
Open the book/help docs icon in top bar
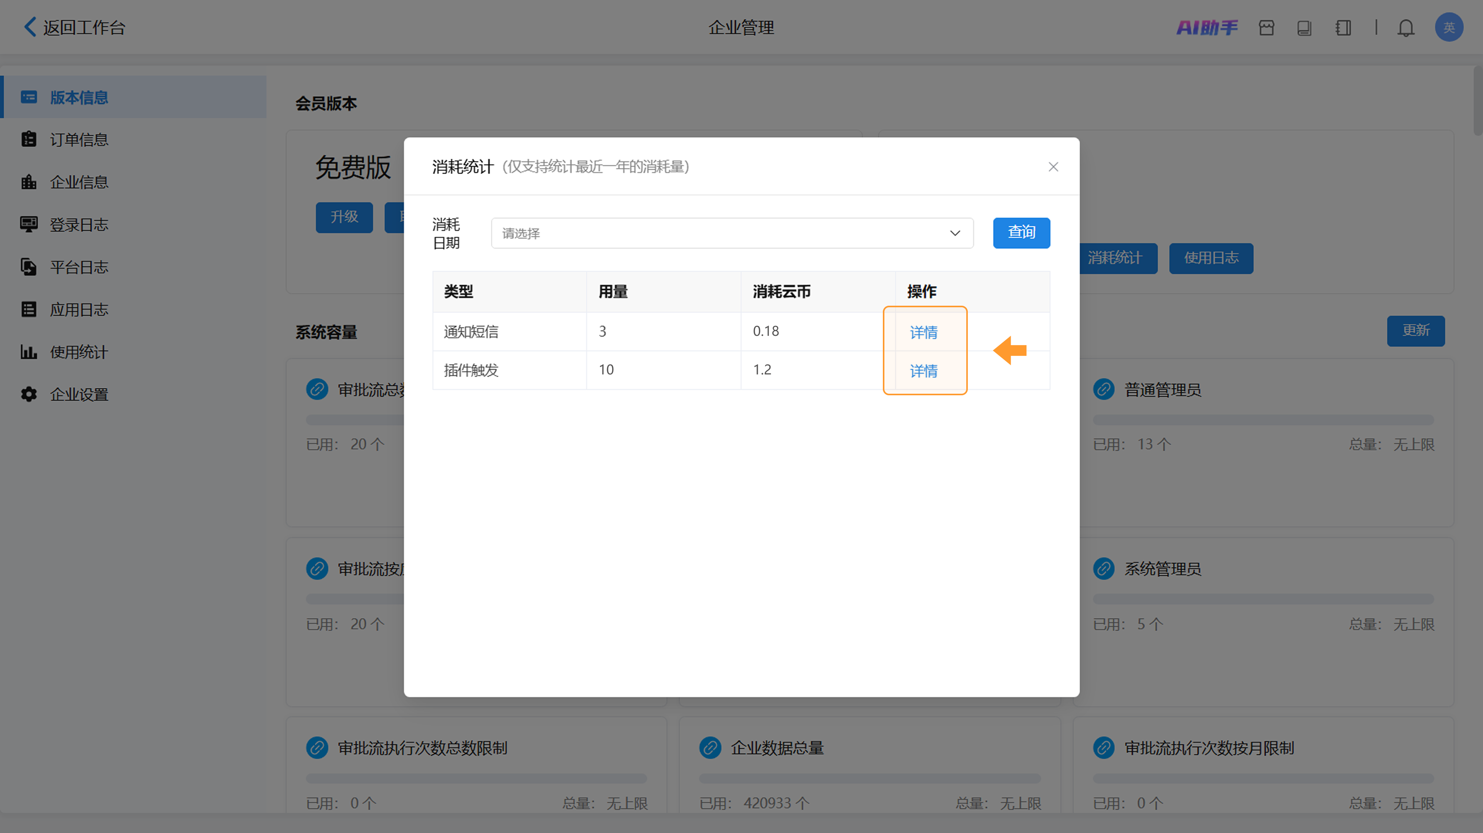(1305, 28)
